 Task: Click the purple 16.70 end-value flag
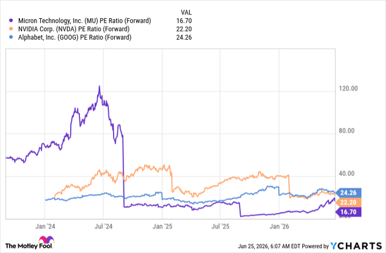(349, 212)
